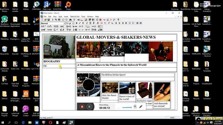Click the Cut scissors icon

tap(53, 19)
